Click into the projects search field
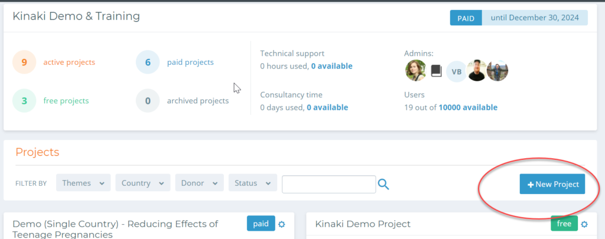This screenshot has height=239, width=605. [328, 184]
